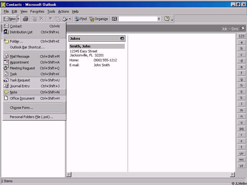This screenshot has height=185, width=247.
Task: Open the Organize pane from the toolbar
Action: tap(98, 19)
